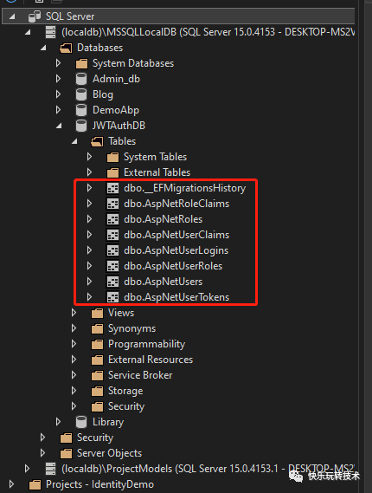Click the Admin_db database cylinder icon
The height and width of the screenshot is (493, 372).
click(81, 79)
